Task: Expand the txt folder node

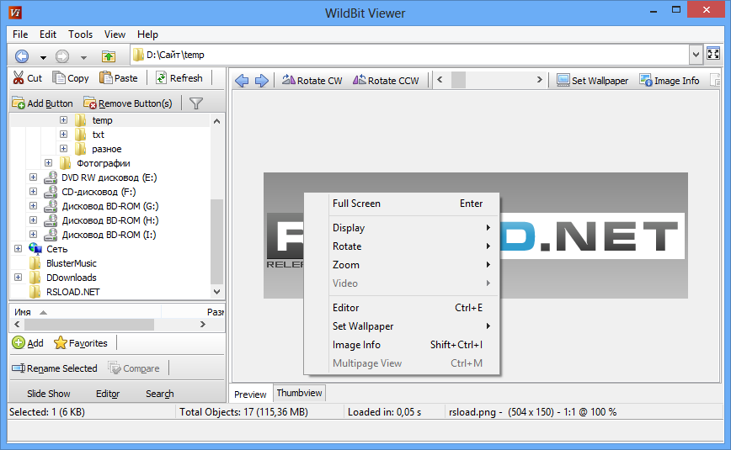Action: [63, 135]
